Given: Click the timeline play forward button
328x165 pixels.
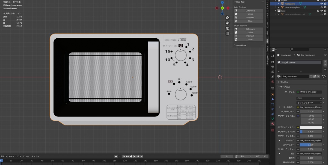Looking at the screenshot, I should [134, 156].
